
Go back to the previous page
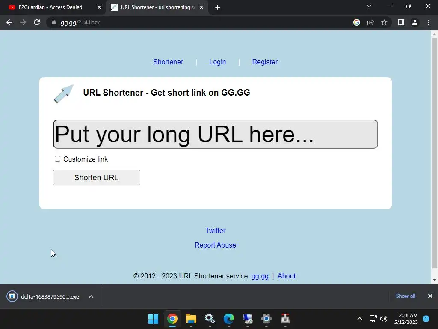(9, 22)
